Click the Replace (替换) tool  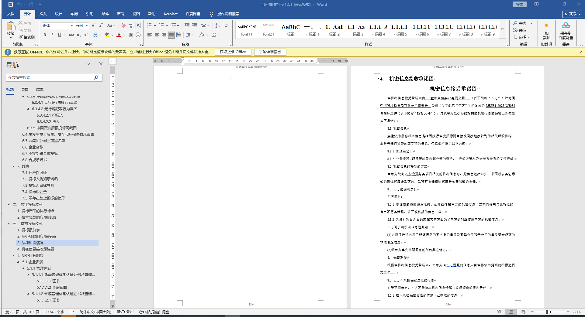(520, 30)
